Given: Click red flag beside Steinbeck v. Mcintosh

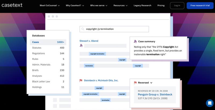Looking at the screenshot, I should [81, 81].
